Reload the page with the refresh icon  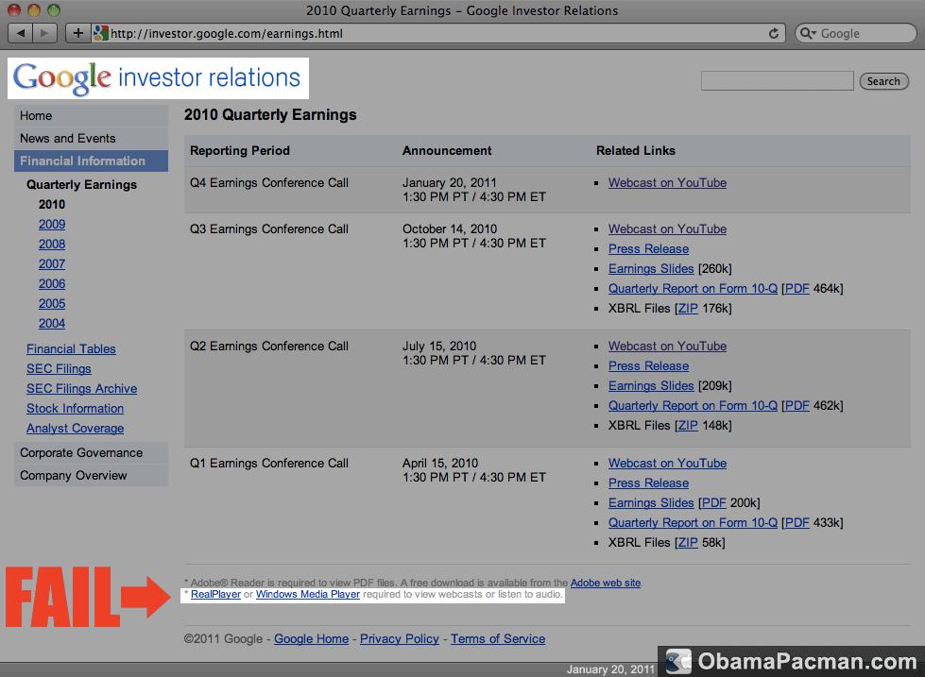coord(774,34)
